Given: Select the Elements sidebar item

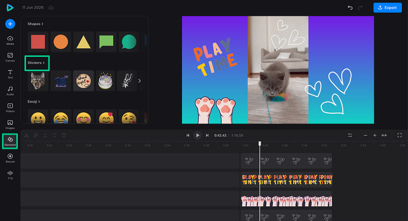Looking at the screenshot, I should pyautogui.click(x=10, y=141).
